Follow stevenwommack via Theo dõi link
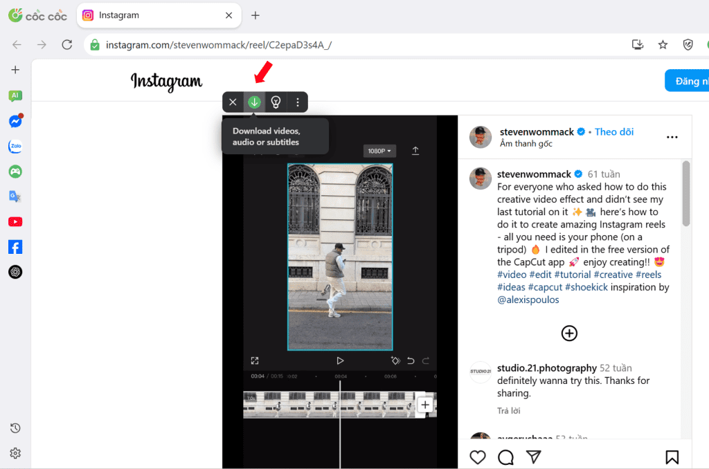The width and height of the screenshot is (709, 469). [x=614, y=131]
